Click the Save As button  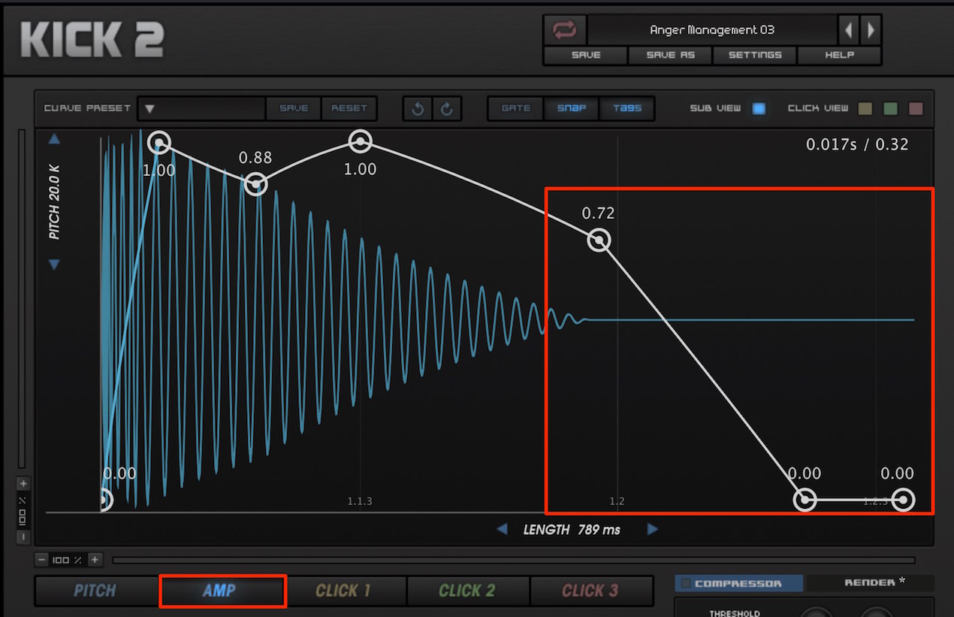tap(671, 55)
